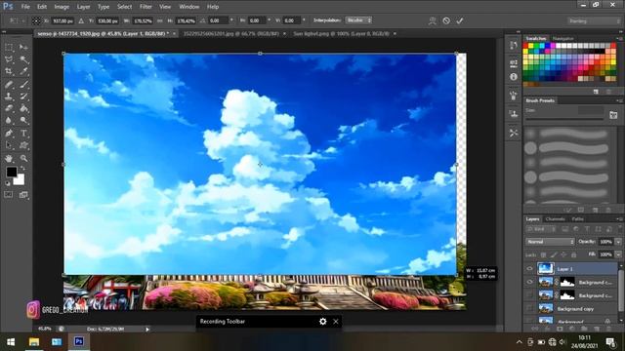Click the horizontal X position field
This screenshot has height=351, width=625.
[63, 20]
